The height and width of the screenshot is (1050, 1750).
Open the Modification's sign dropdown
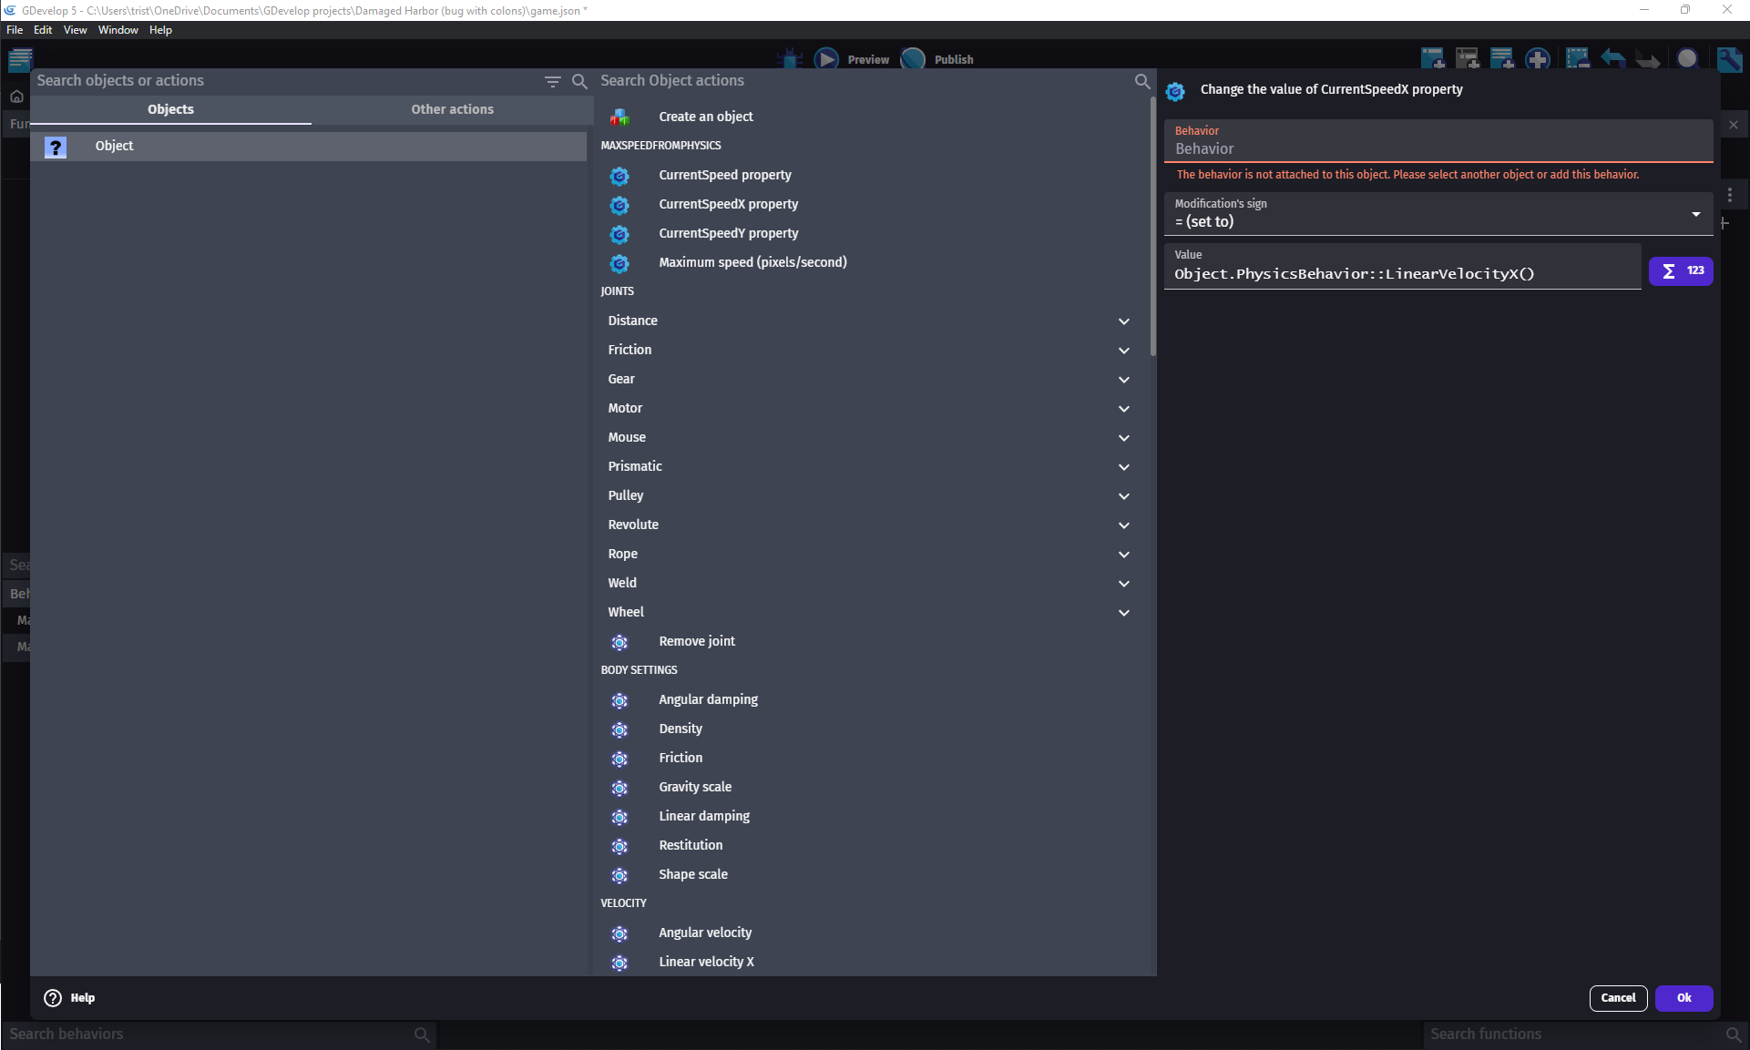click(1438, 215)
